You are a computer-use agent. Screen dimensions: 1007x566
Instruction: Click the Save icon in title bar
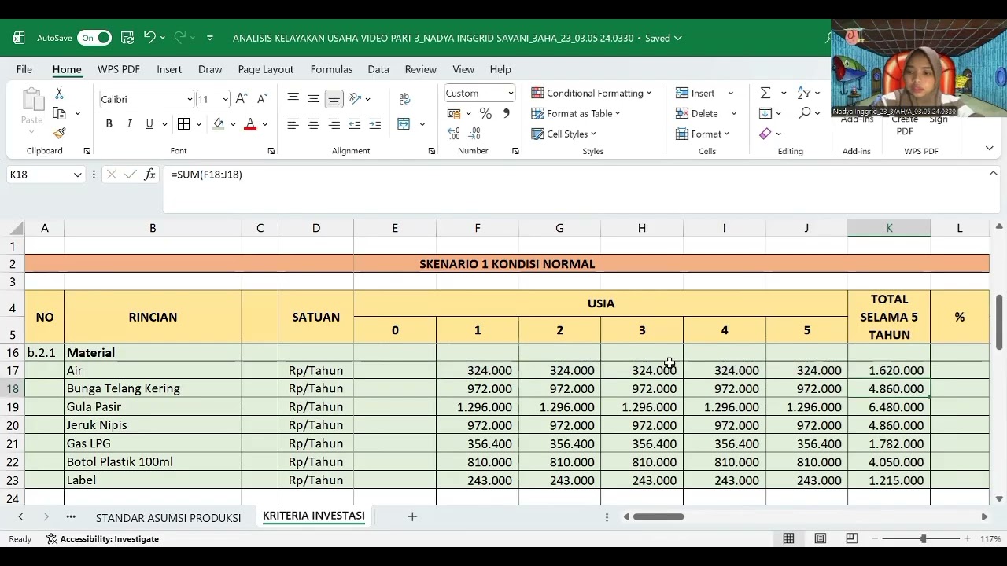(127, 38)
